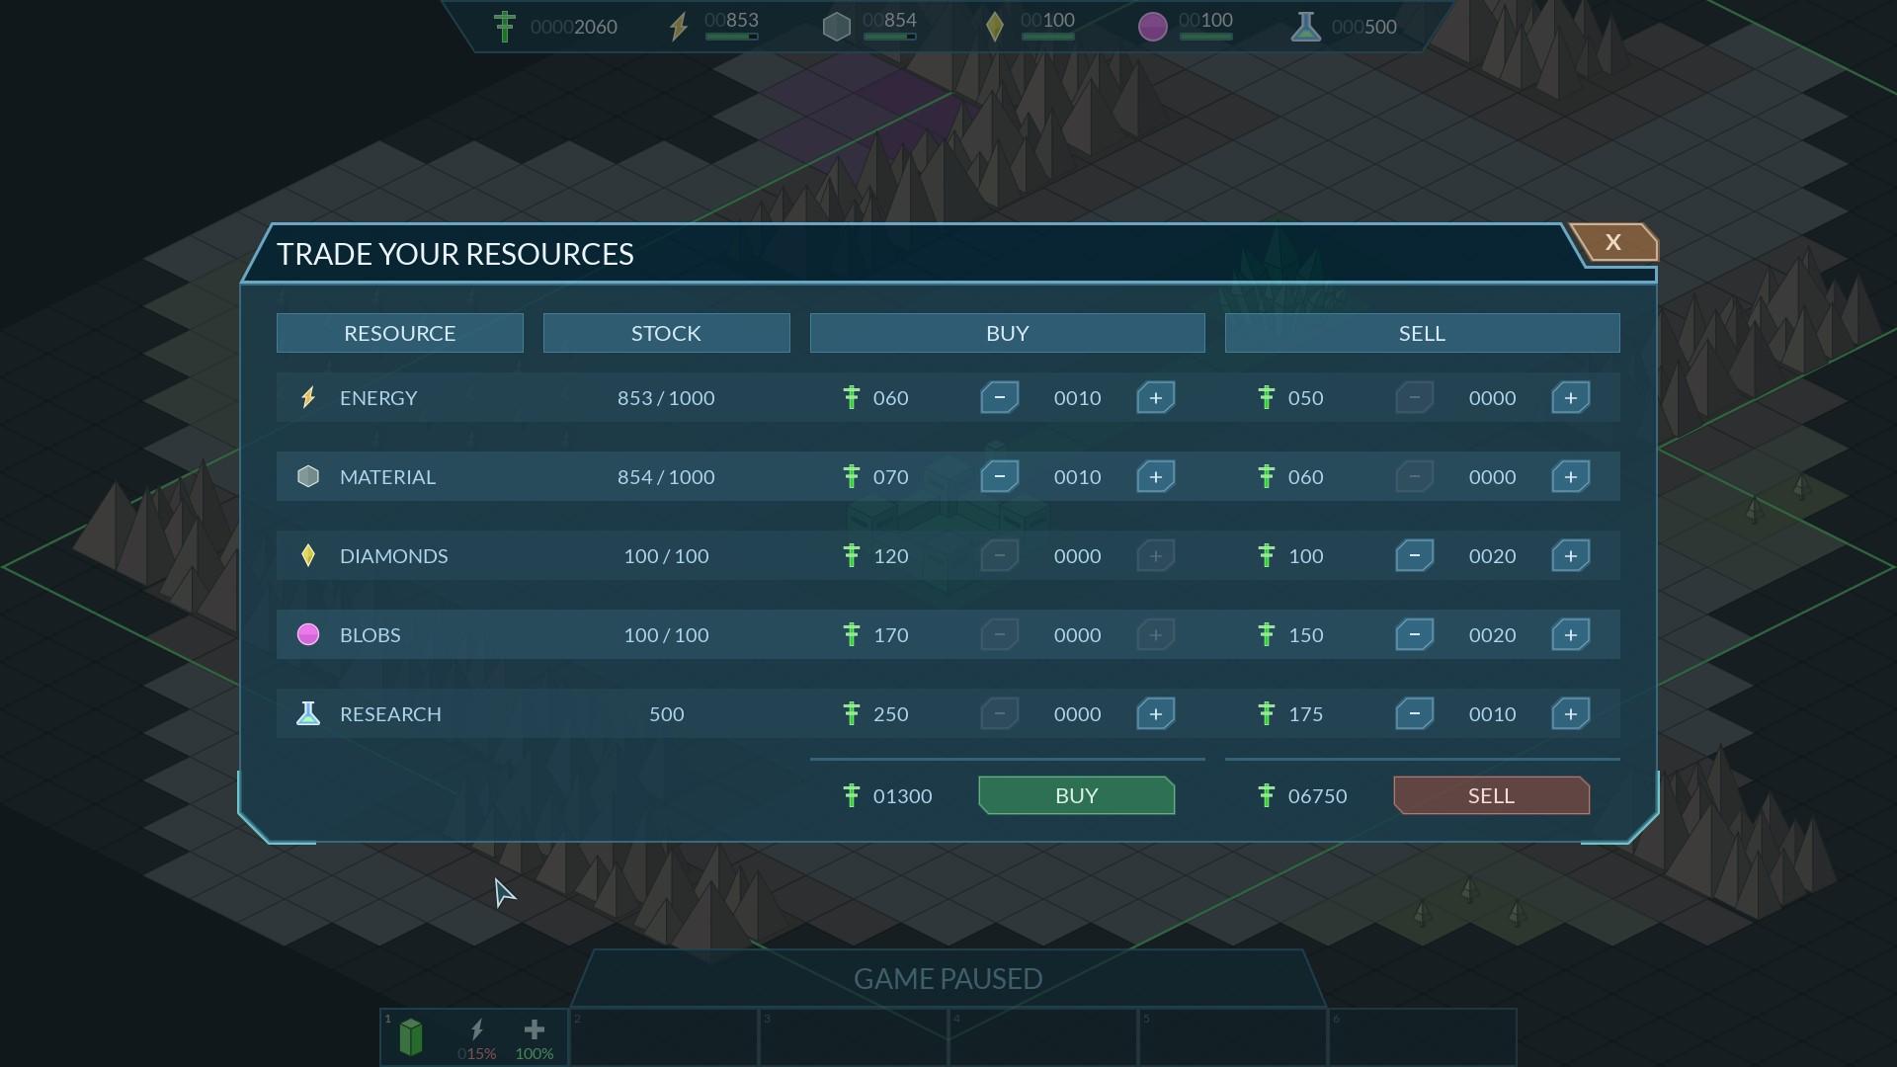Decrease Diamonds sell quantity with minus
Viewport: 1897px width, 1067px height.
click(x=1414, y=556)
